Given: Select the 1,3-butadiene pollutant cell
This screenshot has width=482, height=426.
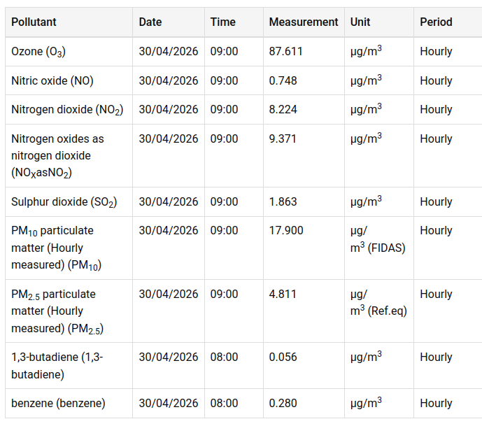Looking at the screenshot, I should (x=57, y=365).
